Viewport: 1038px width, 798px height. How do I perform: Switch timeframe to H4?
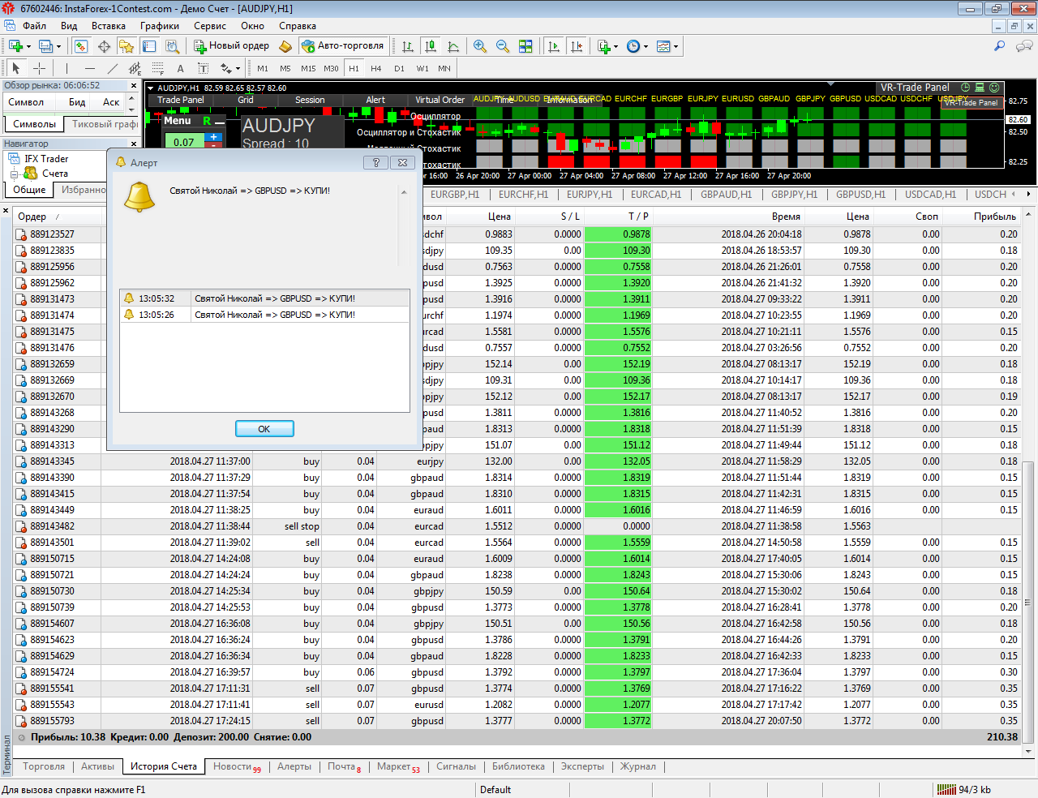[376, 68]
